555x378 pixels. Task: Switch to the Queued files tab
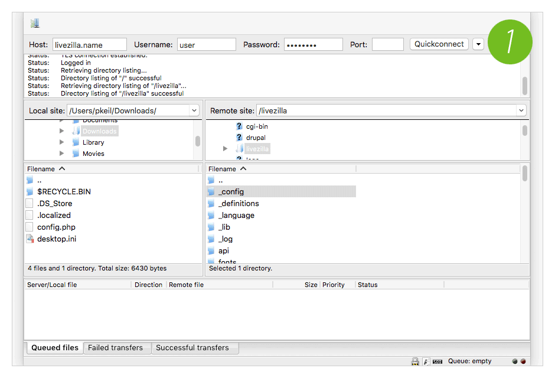coord(55,347)
